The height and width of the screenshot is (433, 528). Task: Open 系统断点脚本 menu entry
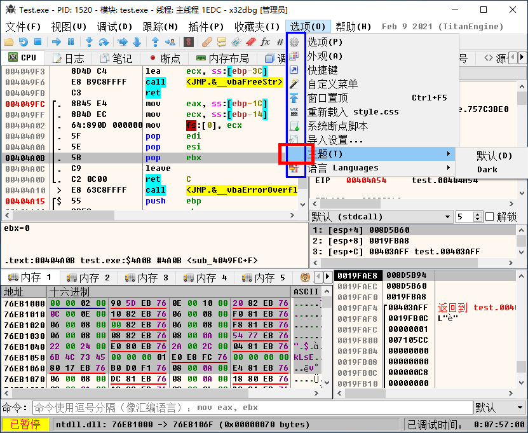[372, 126]
